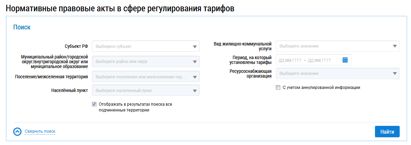411x145 pixels.
Task: Uncheck Отображать все подчиненные территории checkbox
Action: [94, 104]
